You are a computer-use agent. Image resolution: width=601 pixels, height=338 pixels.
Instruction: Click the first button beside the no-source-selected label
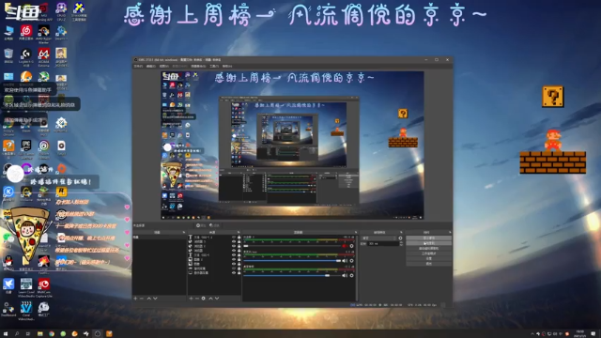(x=201, y=225)
